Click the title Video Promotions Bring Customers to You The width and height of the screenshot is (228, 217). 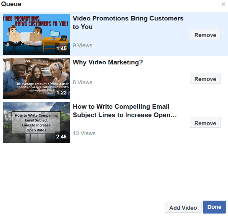(x=128, y=22)
